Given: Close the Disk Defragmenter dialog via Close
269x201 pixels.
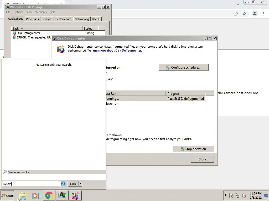Looking at the screenshot, I should (203, 159).
